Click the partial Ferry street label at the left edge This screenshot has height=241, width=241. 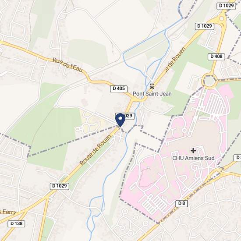pyautogui.click(x=8, y=212)
